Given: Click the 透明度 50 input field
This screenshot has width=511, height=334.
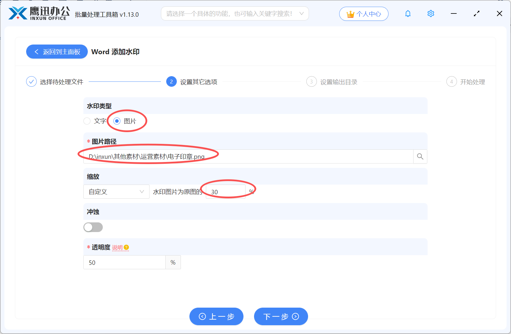Looking at the screenshot, I should click(x=124, y=262).
